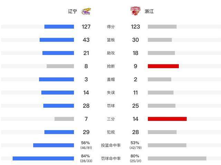
Task: Click Zhejiang's score value 123
Action: tap(135, 27)
